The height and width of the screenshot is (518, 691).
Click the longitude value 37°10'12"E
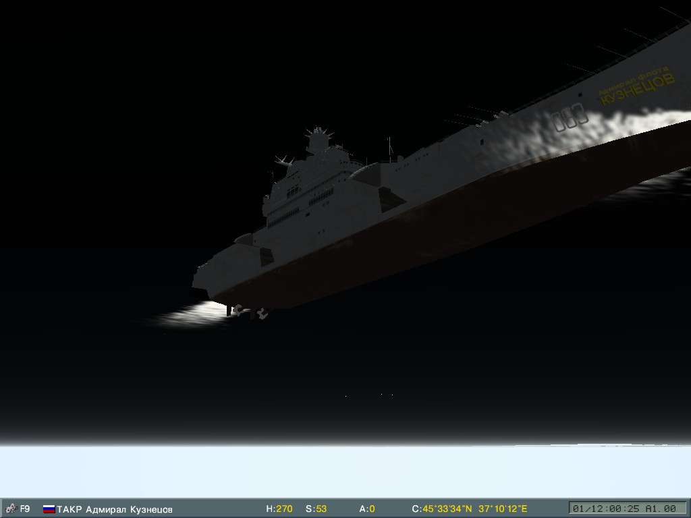coord(503,509)
